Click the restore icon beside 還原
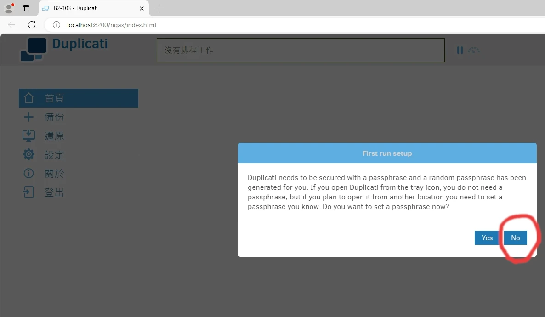Image resolution: width=545 pixels, height=317 pixels. click(x=28, y=136)
